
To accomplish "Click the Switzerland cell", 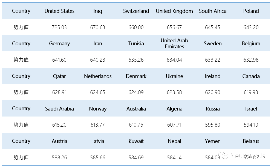I will point(136,11).
